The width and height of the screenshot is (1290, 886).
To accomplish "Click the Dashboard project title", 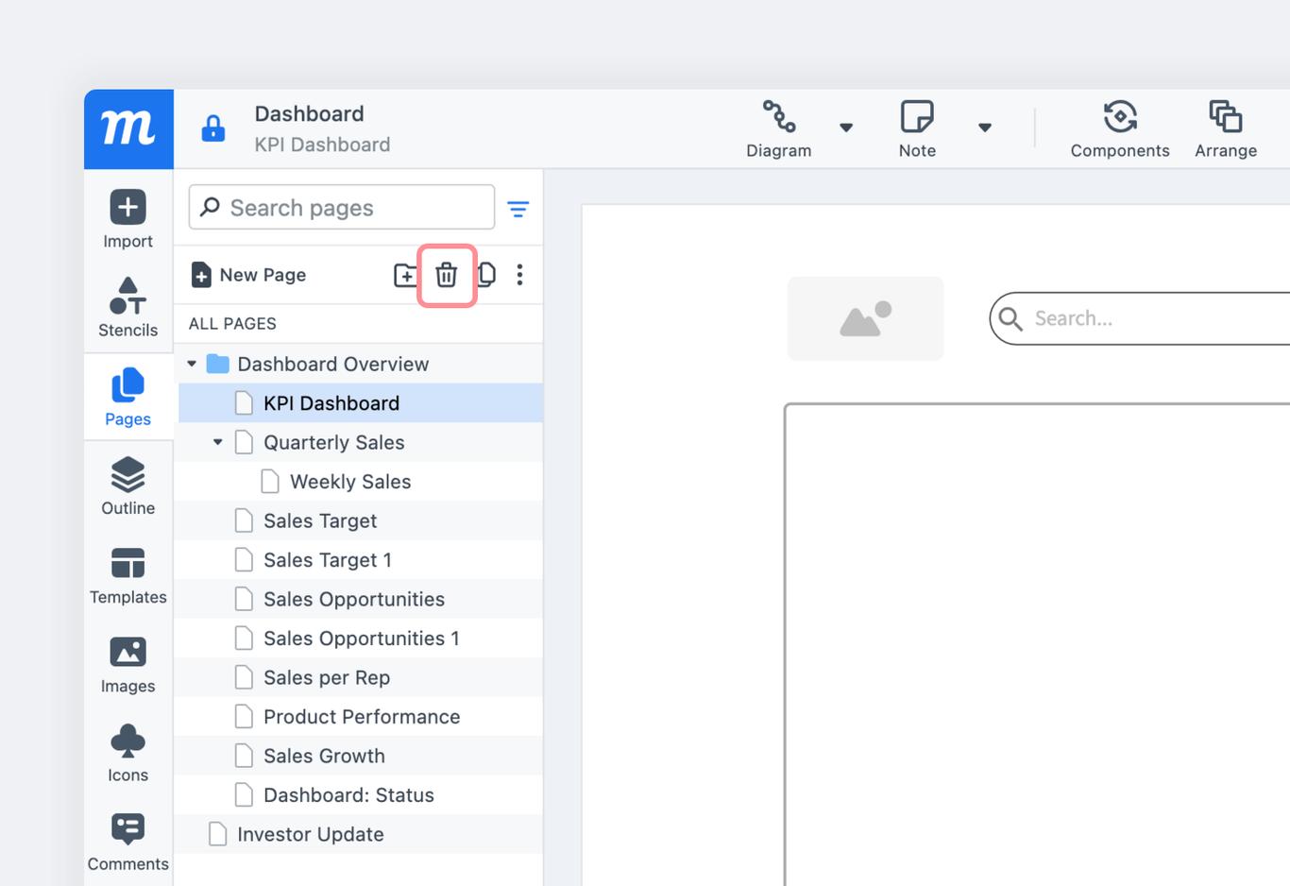I will tap(309, 113).
